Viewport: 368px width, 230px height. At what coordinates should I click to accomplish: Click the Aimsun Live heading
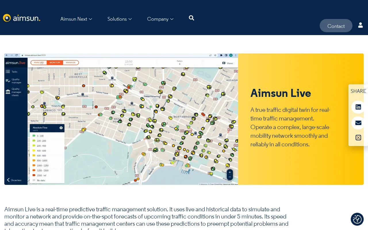tap(281, 93)
